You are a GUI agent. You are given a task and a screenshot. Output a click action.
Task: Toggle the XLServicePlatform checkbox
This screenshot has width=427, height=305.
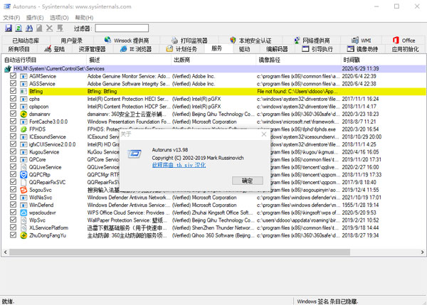click(x=13, y=228)
